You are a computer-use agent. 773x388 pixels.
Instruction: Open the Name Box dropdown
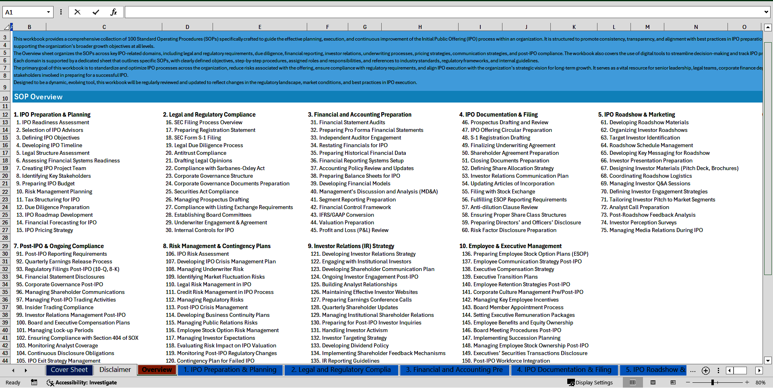tap(48, 12)
